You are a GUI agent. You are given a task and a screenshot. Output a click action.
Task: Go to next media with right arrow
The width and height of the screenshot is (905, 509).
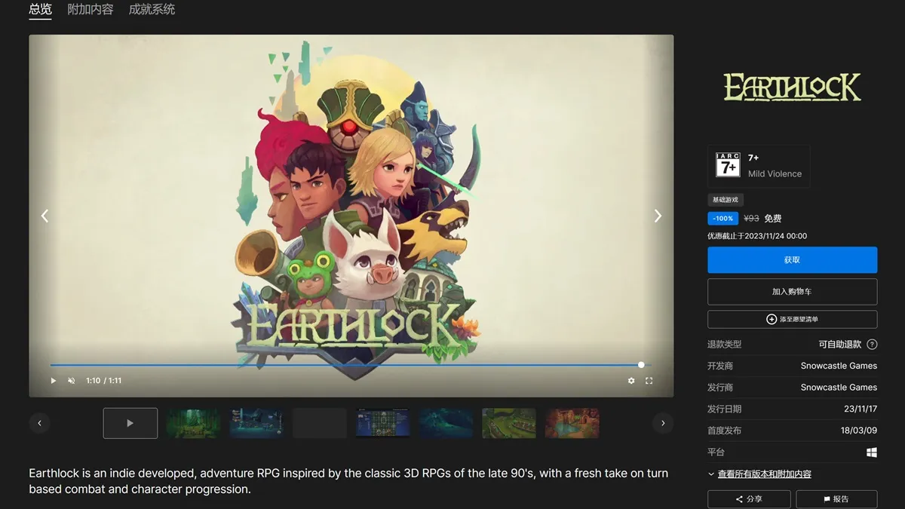(x=658, y=216)
